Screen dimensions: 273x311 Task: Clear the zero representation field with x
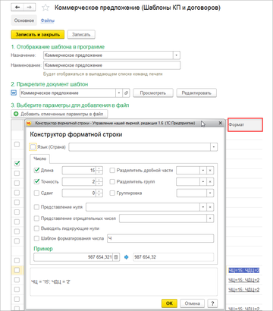[210, 207]
